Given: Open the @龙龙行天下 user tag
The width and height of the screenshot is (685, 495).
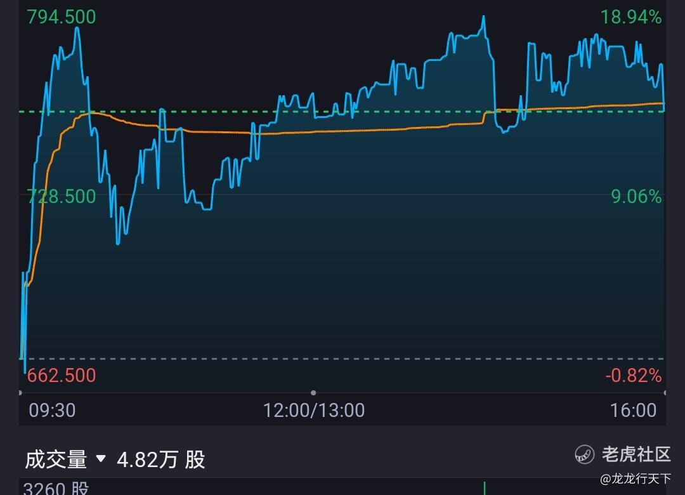Looking at the screenshot, I should click(x=636, y=479).
